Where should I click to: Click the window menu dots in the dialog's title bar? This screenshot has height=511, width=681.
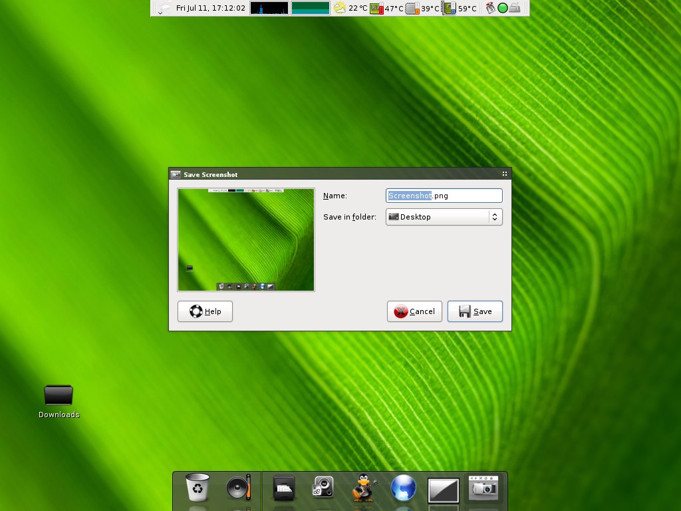[x=504, y=174]
